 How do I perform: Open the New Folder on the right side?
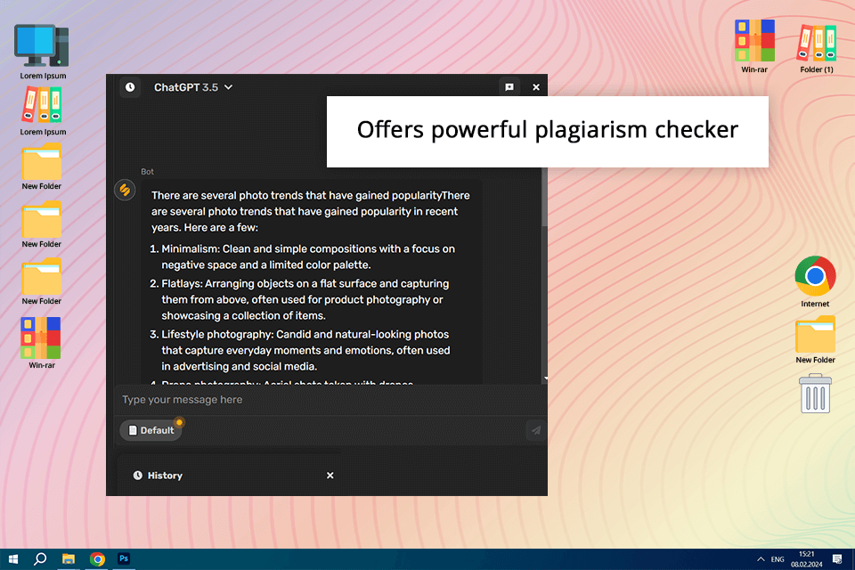[x=815, y=339]
